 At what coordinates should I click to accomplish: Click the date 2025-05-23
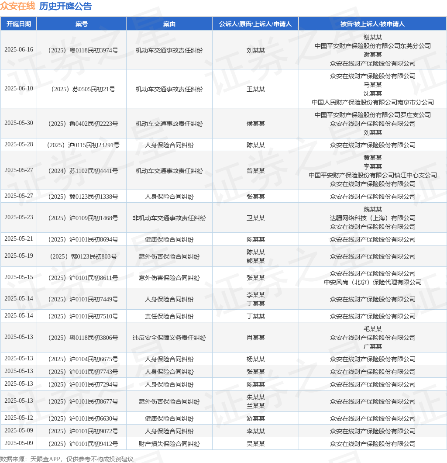(19, 218)
